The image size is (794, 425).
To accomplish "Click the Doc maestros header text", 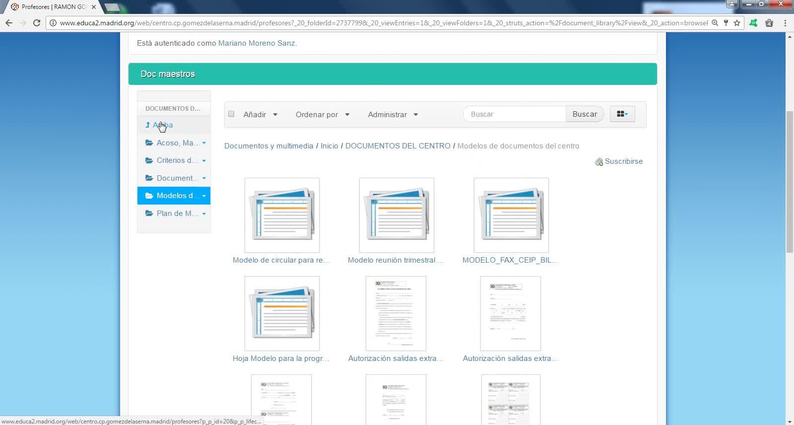I will pos(168,74).
